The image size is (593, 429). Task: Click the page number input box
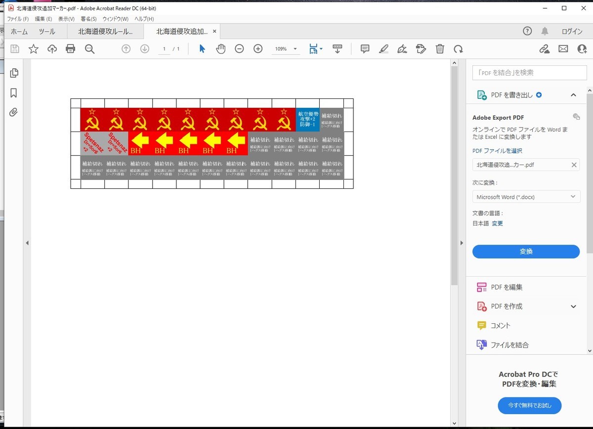click(164, 49)
